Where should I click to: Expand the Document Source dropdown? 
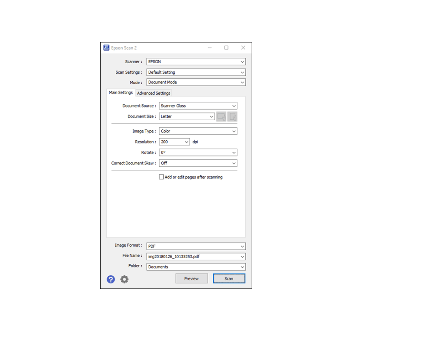point(198,106)
